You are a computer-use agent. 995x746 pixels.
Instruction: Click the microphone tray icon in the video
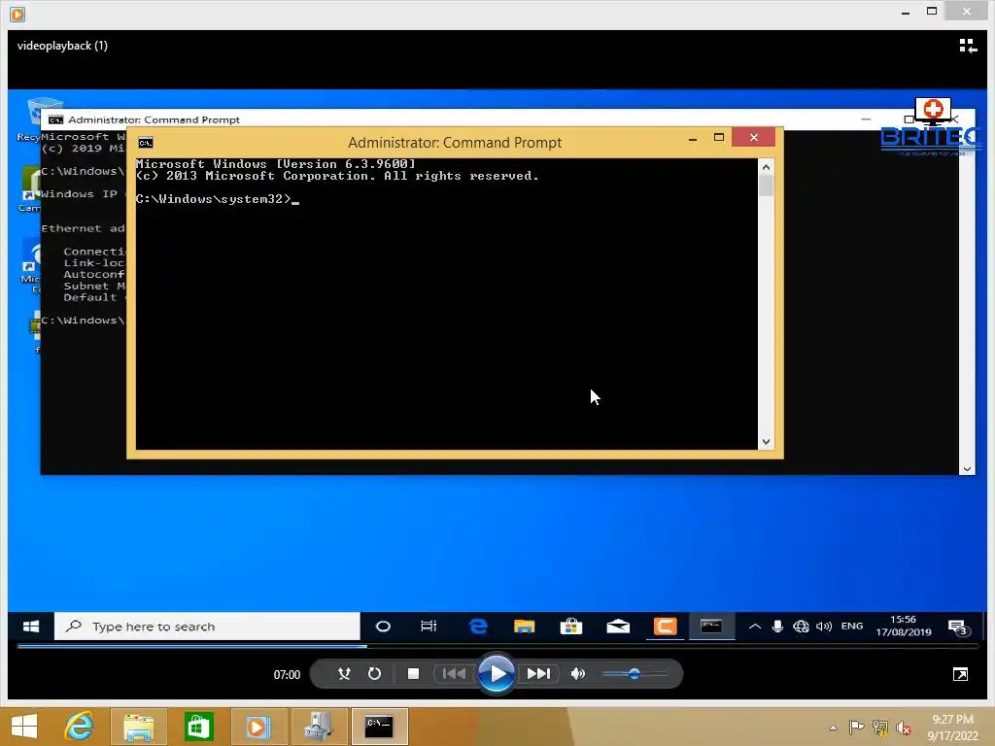777,627
